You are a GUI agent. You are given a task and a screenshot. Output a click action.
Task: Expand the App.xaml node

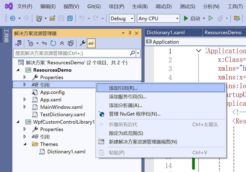coord(25,99)
